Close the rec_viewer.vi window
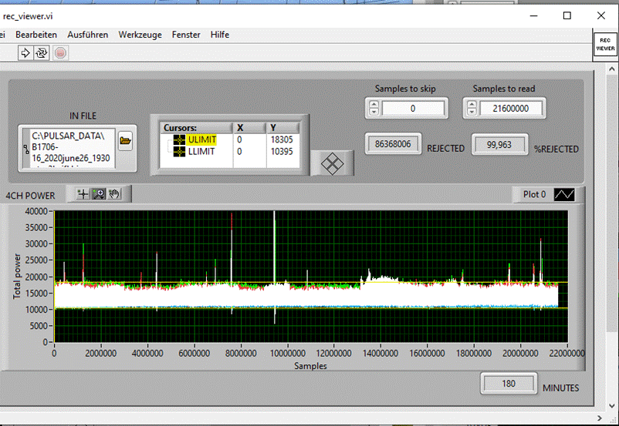619x426 pixels. [x=601, y=15]
